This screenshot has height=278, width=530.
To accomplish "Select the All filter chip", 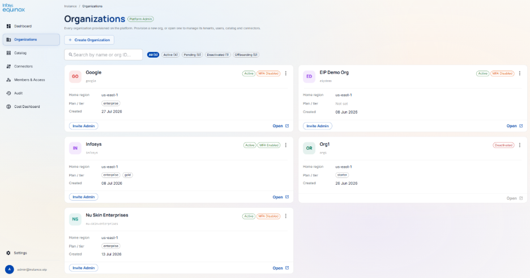I will pos(153,55).
